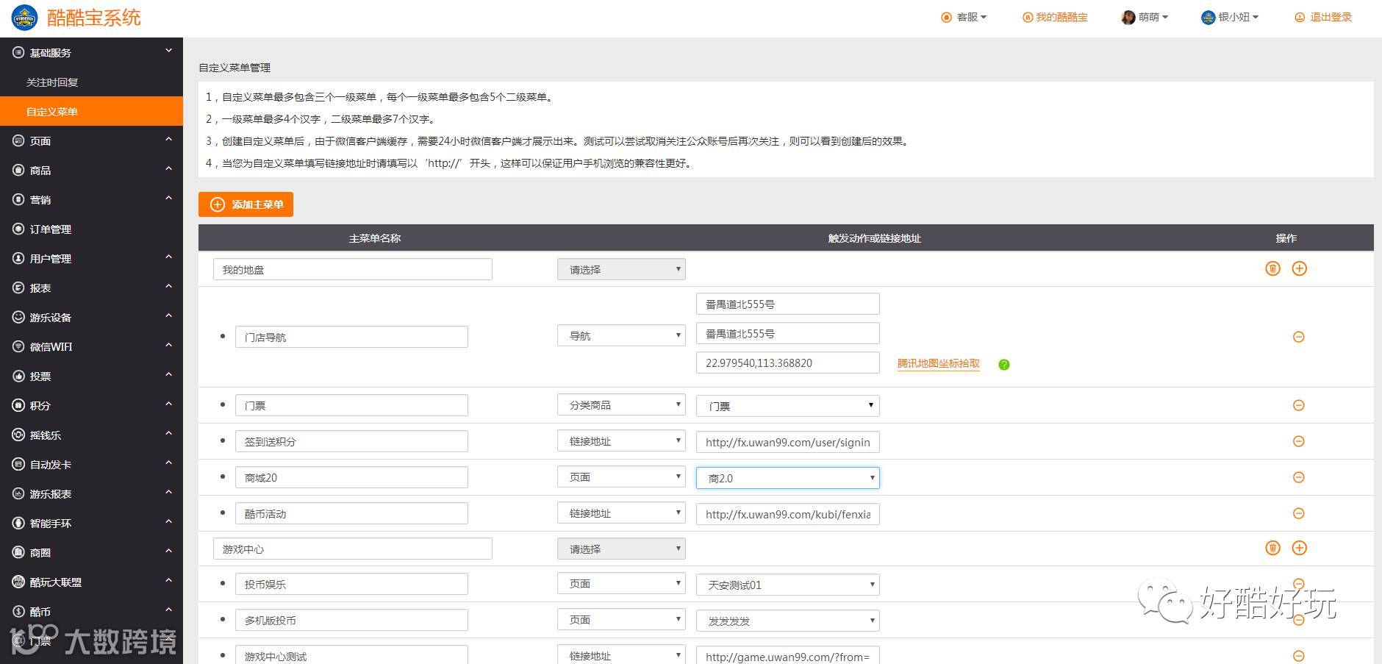Click the 我的地盘 main menu name field
The width and height of the screenshot is (1382, 664).
tap(353, 269)
